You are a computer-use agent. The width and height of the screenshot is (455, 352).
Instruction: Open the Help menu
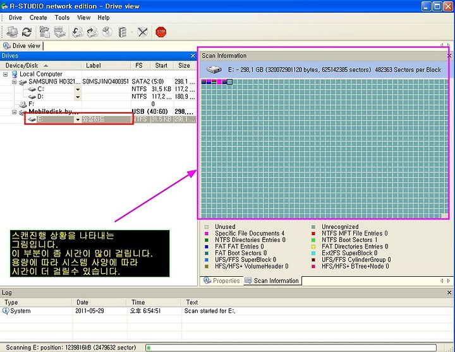[x=104, y=18]
